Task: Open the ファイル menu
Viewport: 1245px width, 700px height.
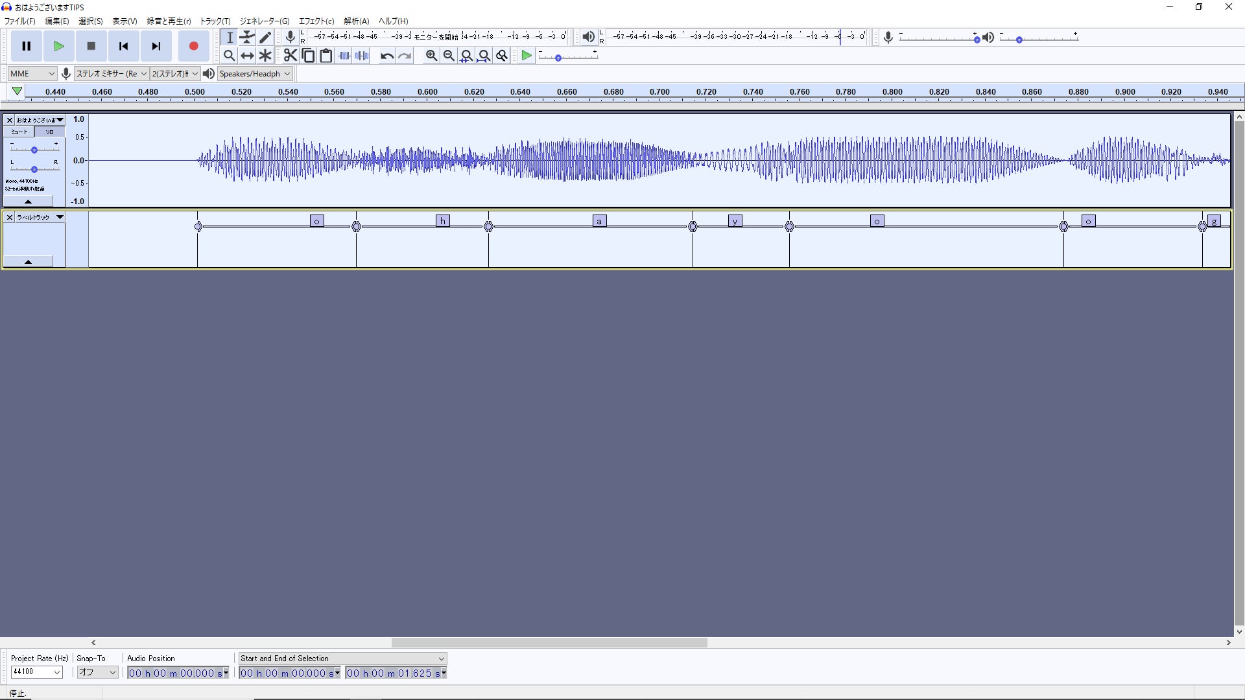Action: [x=20, y=21]
